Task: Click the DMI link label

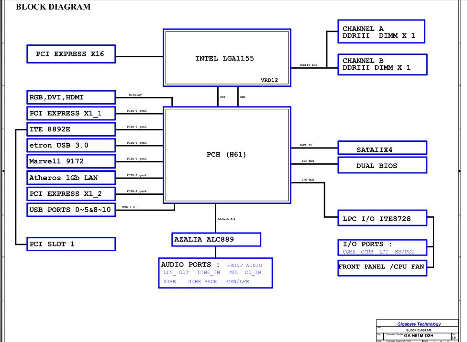Action: pyautogui.click(x=243, y=97)
